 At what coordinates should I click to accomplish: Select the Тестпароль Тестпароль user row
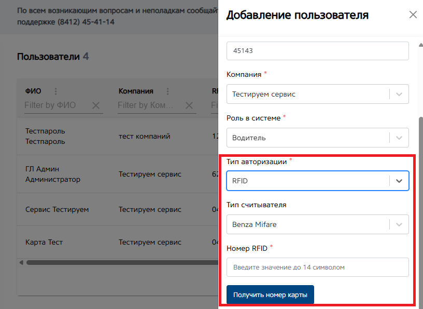(118, 136)
